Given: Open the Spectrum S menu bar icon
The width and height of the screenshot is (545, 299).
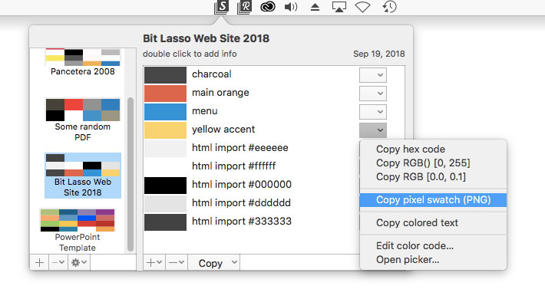Looking at the screenshot, I should [x=221, y=8].
